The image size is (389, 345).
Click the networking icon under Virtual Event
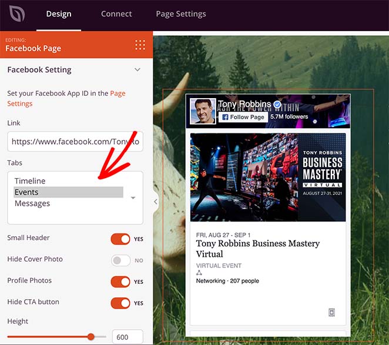pyautogui.click(x=199, y=273)
